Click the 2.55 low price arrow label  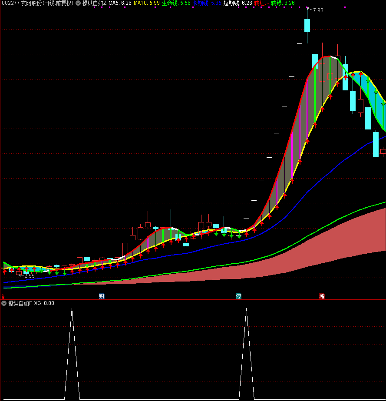(x=29, y=276)
